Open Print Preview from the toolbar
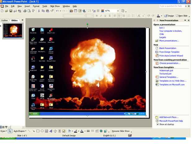 [29, 11]
